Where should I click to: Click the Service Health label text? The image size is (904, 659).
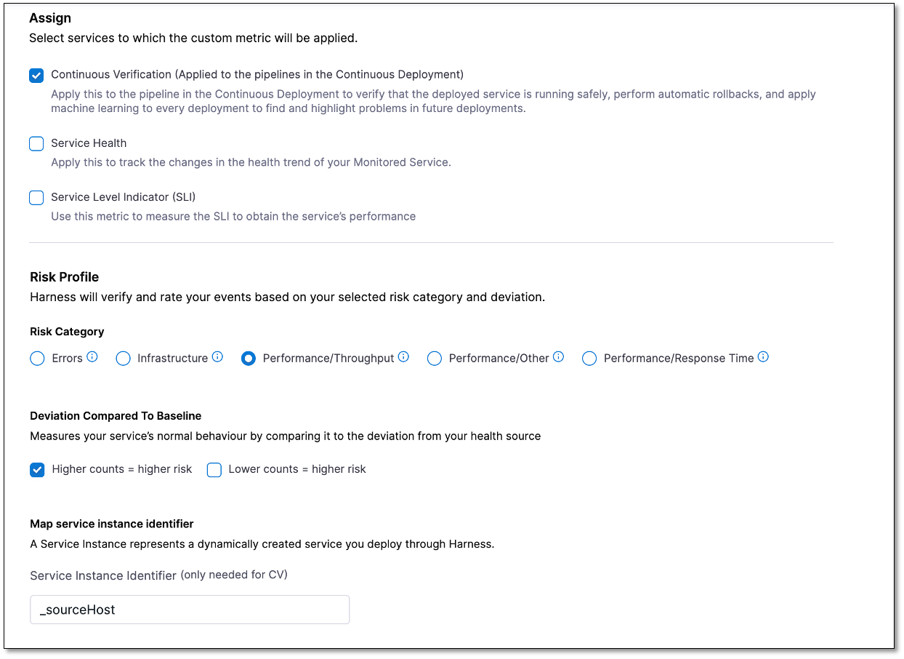point(88,143)
